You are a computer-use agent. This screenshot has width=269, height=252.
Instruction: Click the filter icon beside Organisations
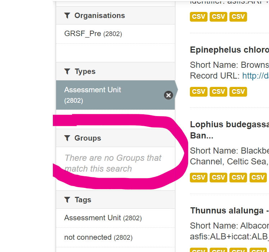click(67, 16)
